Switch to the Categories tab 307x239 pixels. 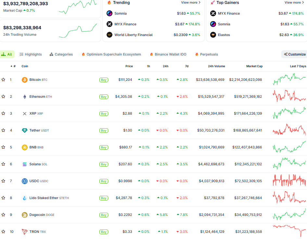point(61,54)
